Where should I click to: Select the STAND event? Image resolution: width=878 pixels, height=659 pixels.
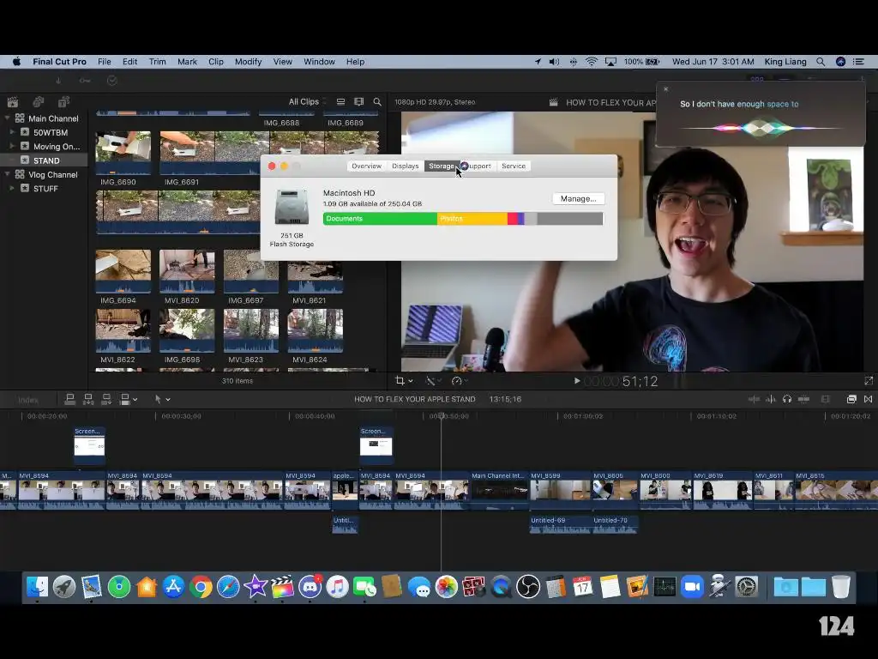click(x=44, y=160)
